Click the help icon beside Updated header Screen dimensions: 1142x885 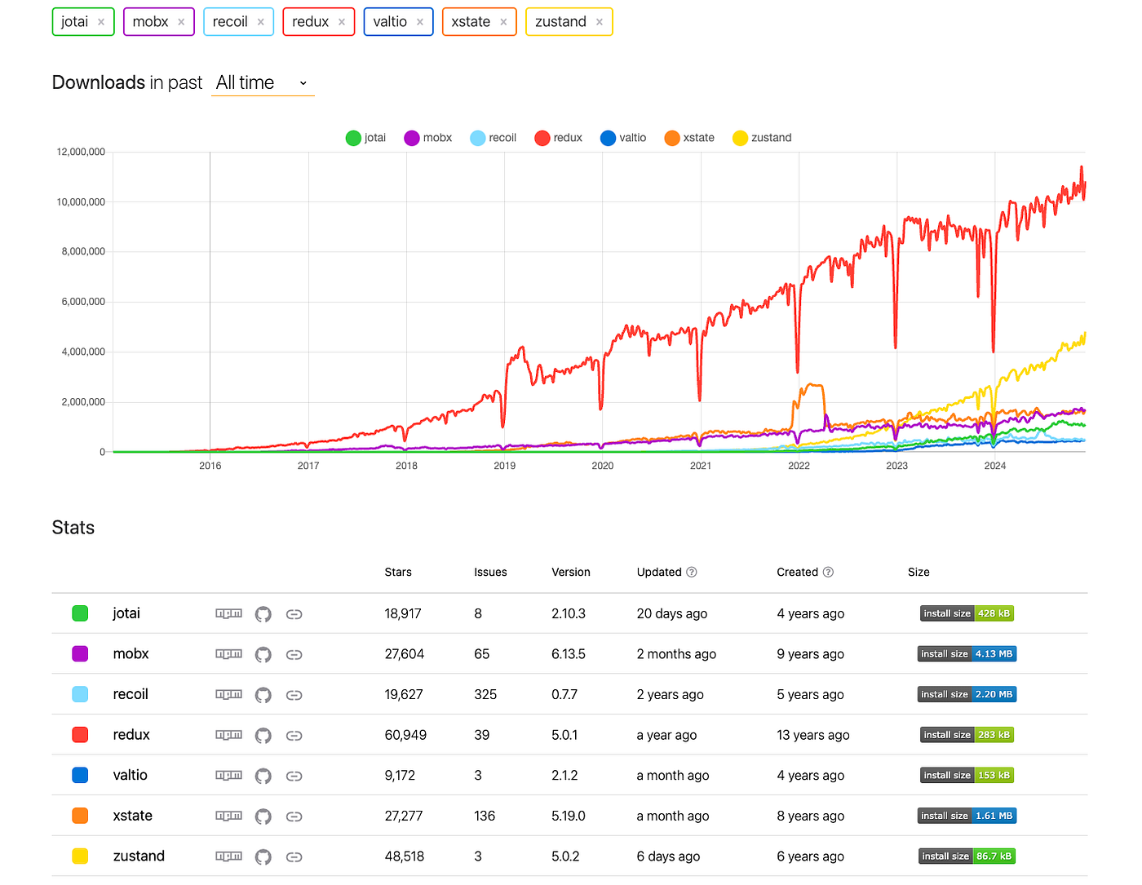[x=692, y=572]
